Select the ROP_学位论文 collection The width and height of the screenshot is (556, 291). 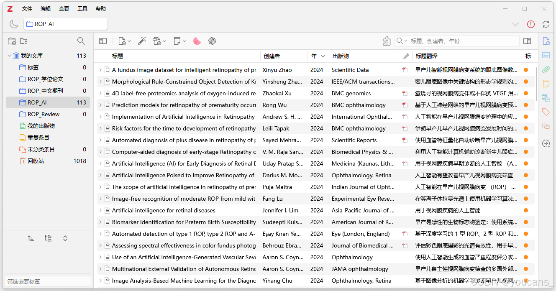point(48,79)
